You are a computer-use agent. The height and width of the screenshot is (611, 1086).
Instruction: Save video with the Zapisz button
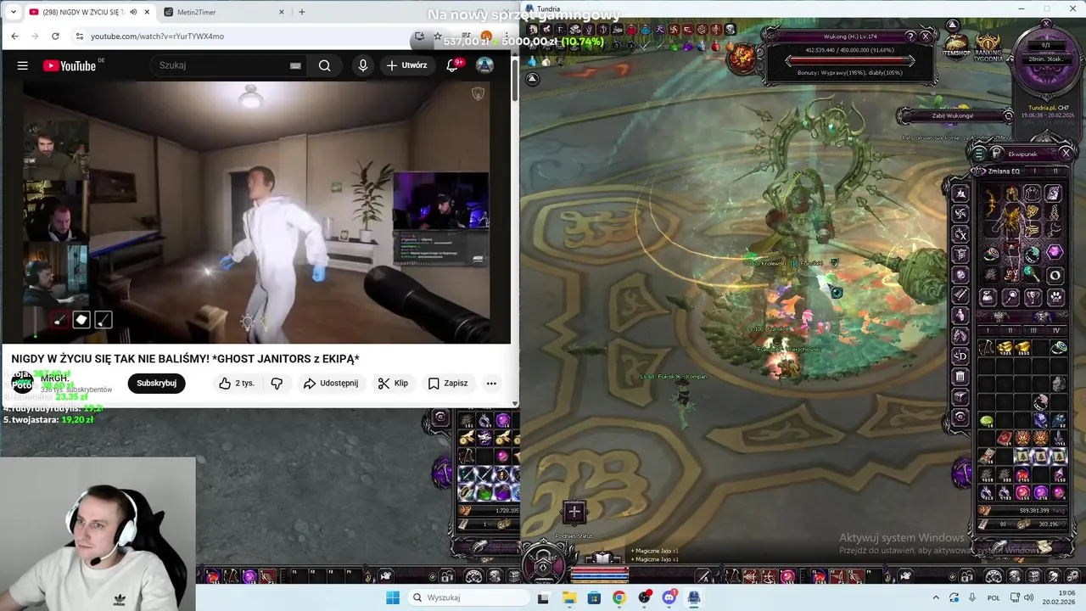point(448,384)
